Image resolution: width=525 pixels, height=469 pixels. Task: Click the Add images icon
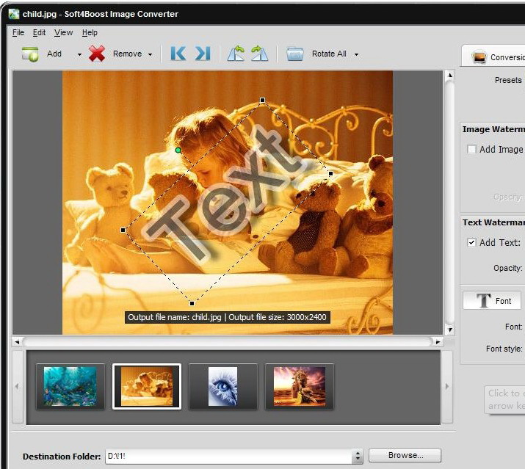(x=30, y=54)
